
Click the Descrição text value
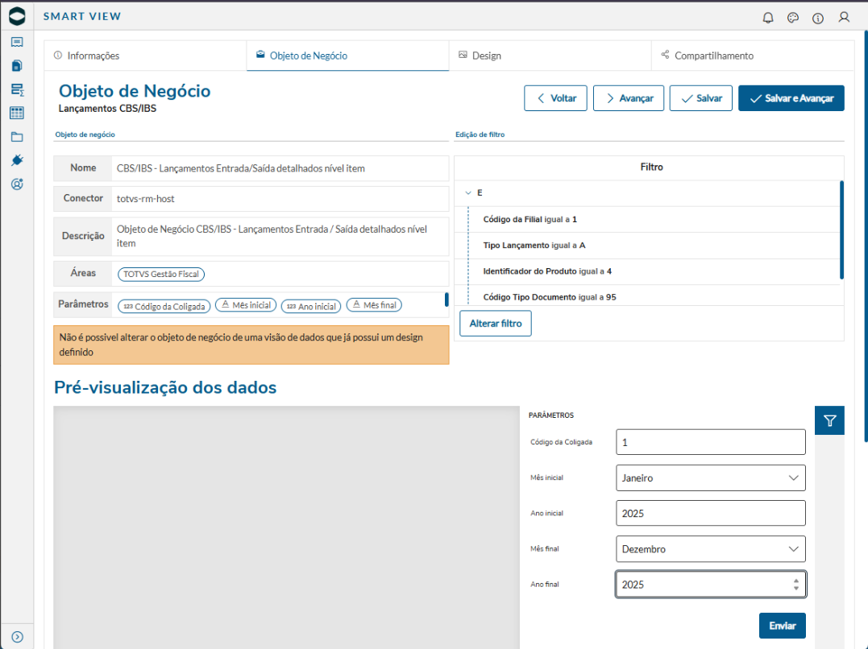[x=272, y=236]
